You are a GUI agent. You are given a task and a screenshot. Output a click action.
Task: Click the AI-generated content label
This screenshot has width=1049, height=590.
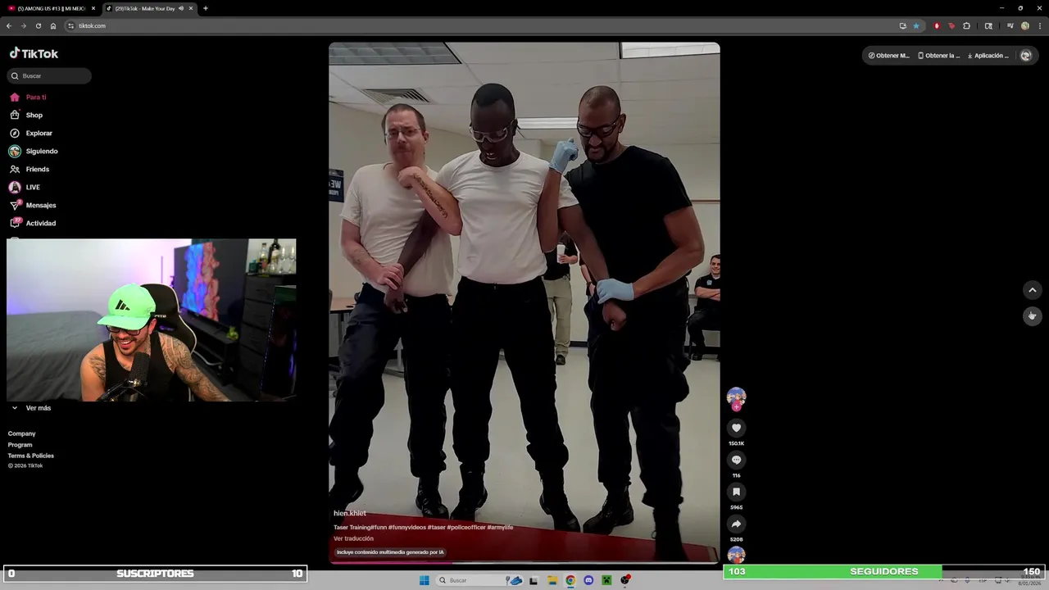pyautogui.click(x=390, y=552)
